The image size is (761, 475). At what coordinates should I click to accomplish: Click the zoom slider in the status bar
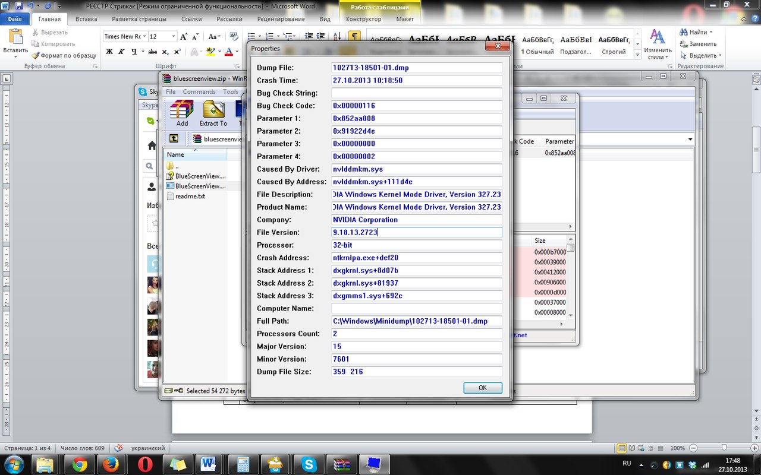(x=724, y=448)
